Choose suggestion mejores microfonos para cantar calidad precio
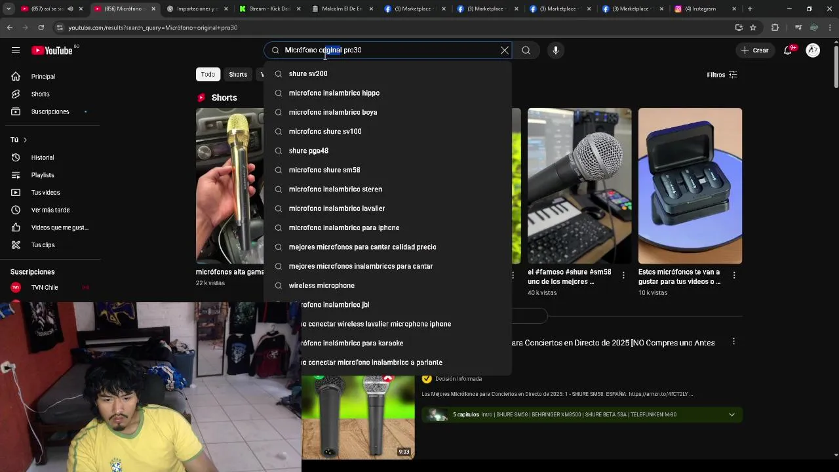Image resolution: width=839 pixels, height=472 pixels. (x=387, y=247)
